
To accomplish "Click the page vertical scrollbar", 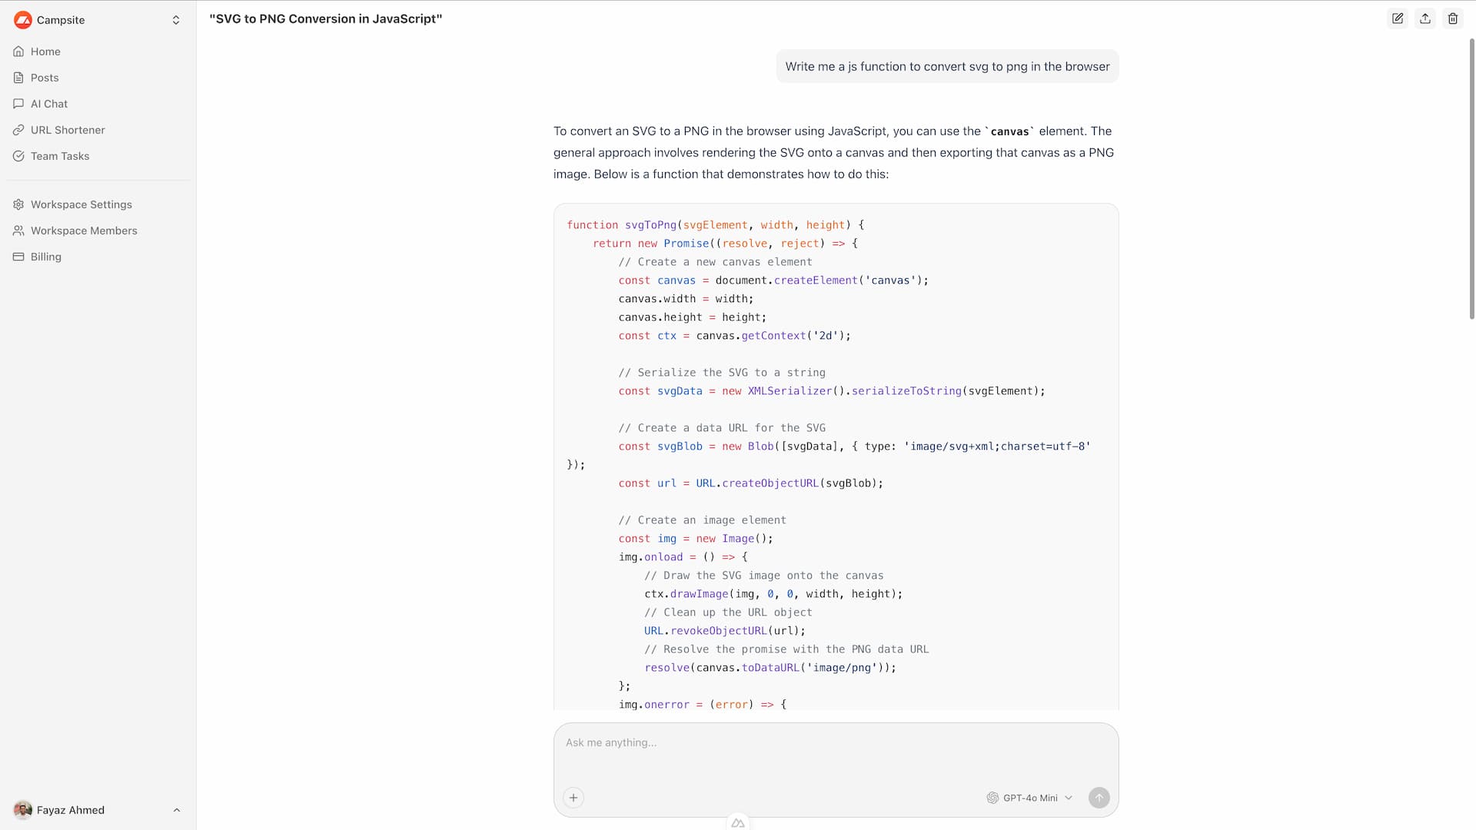I will pos(1471,177).
